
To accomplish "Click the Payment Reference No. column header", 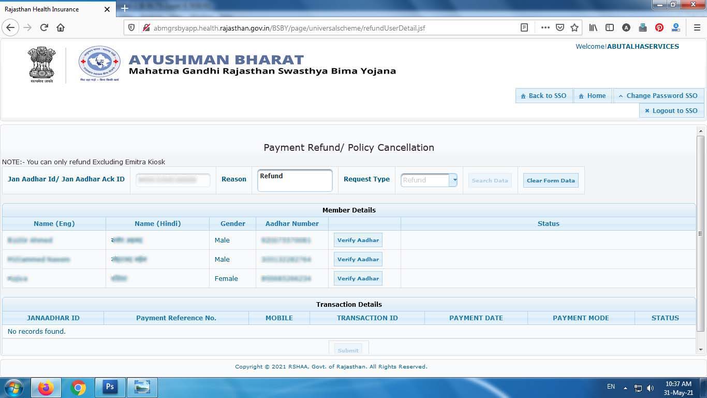I will pos(176,318).
